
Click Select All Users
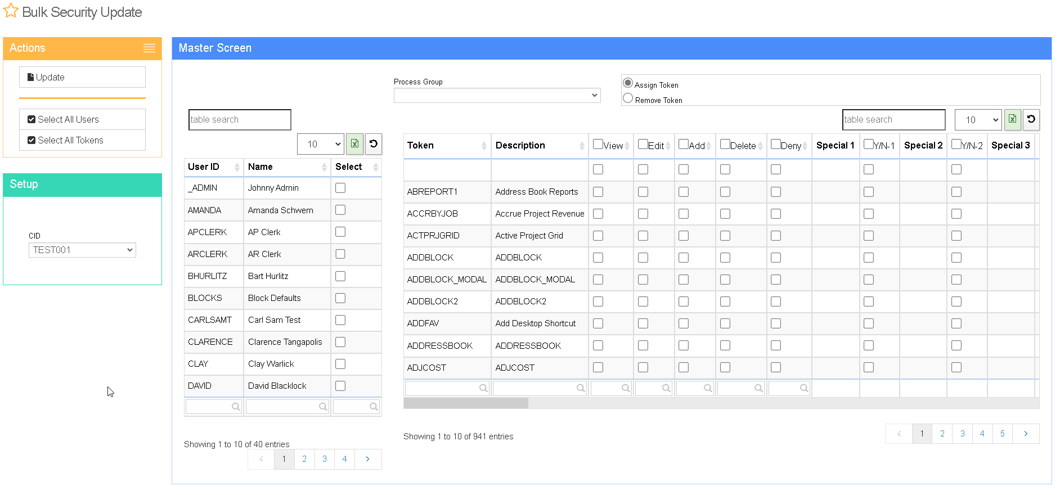click(82, 119)
